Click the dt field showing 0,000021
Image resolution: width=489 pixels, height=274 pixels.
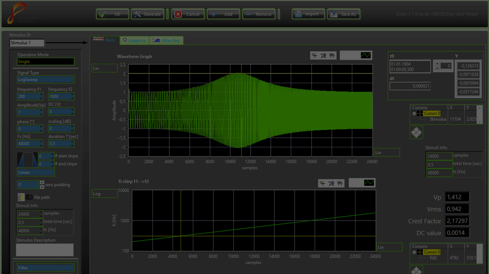[x=410, y=86]
